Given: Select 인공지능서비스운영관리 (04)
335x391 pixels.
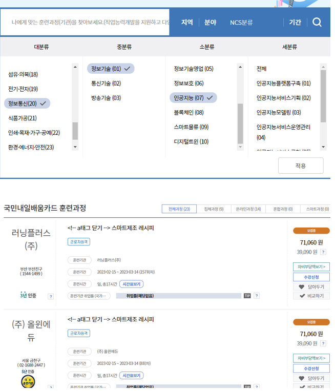Looking at the screenshot, I should (x=283, y=132).
